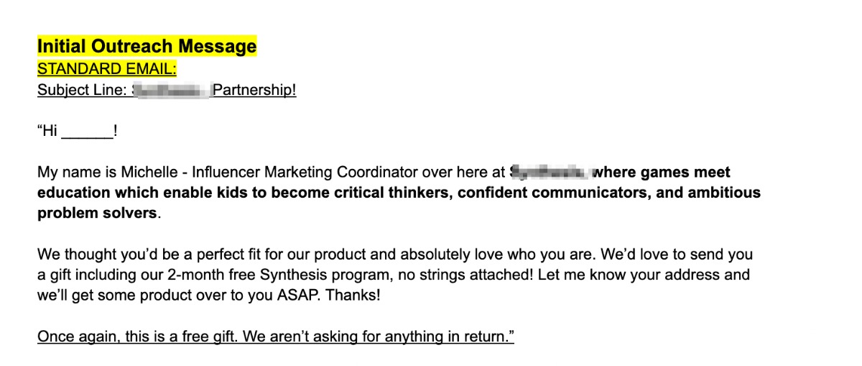
Task: Click the blurred company name after 'here at'
Action: tap(549, 173)
